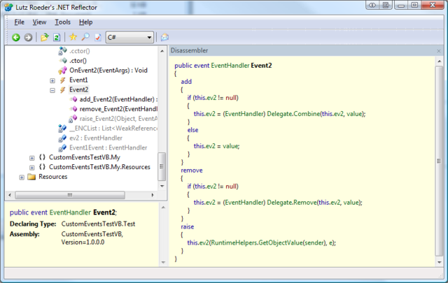Click CustomEventsTestVB.Test declaring type text
Viewport: 448px width, 283px height.
point(98,224)
